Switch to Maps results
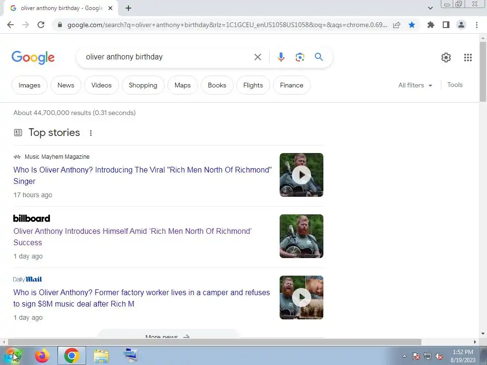Viewport: 487px width, 365px height. (x=182, y=85)
